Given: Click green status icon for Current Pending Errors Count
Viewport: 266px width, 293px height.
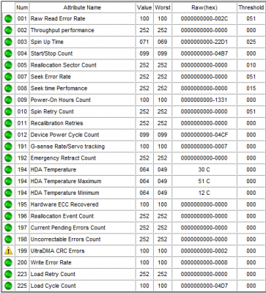Looking at the screenshot, I should (x=8, y=228).
